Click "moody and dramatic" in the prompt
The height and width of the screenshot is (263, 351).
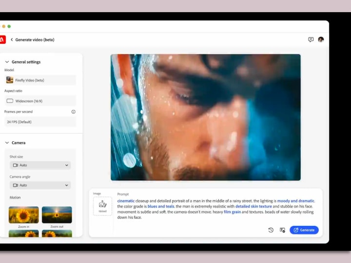click(296, 201)
